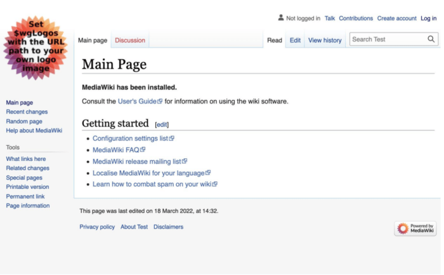The height and width of the screenshot is (275, 444).
Task: Open Random page link
Action: [24, 121]
